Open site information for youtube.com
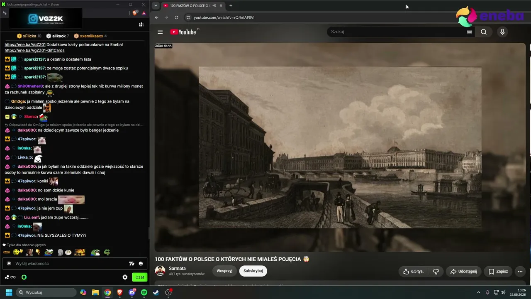The height and width of the screenshot is (299, 531). click(188, 17)
